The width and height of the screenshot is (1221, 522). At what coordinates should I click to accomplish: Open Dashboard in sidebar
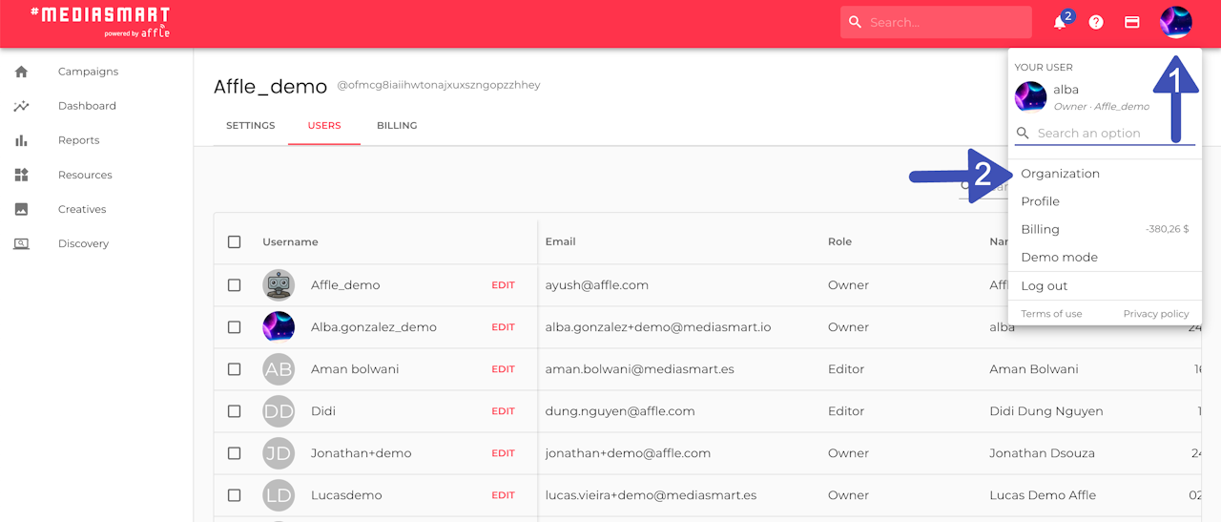(x=87, y=106)
